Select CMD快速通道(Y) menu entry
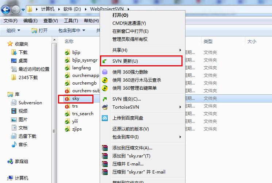272x183 pixels. [129, 23]
